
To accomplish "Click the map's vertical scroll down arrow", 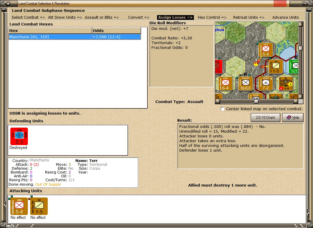I will pyautogui.click(x=301, y=96).
